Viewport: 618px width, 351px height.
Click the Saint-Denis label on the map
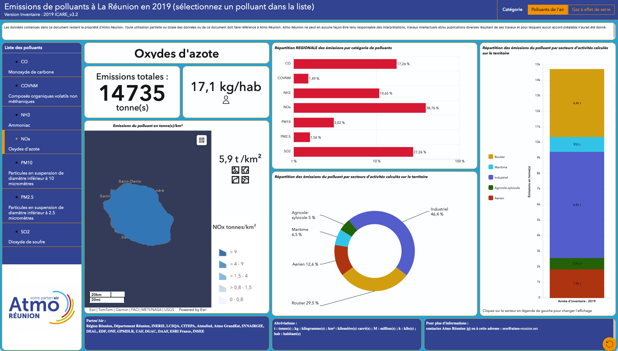point(130,181)
